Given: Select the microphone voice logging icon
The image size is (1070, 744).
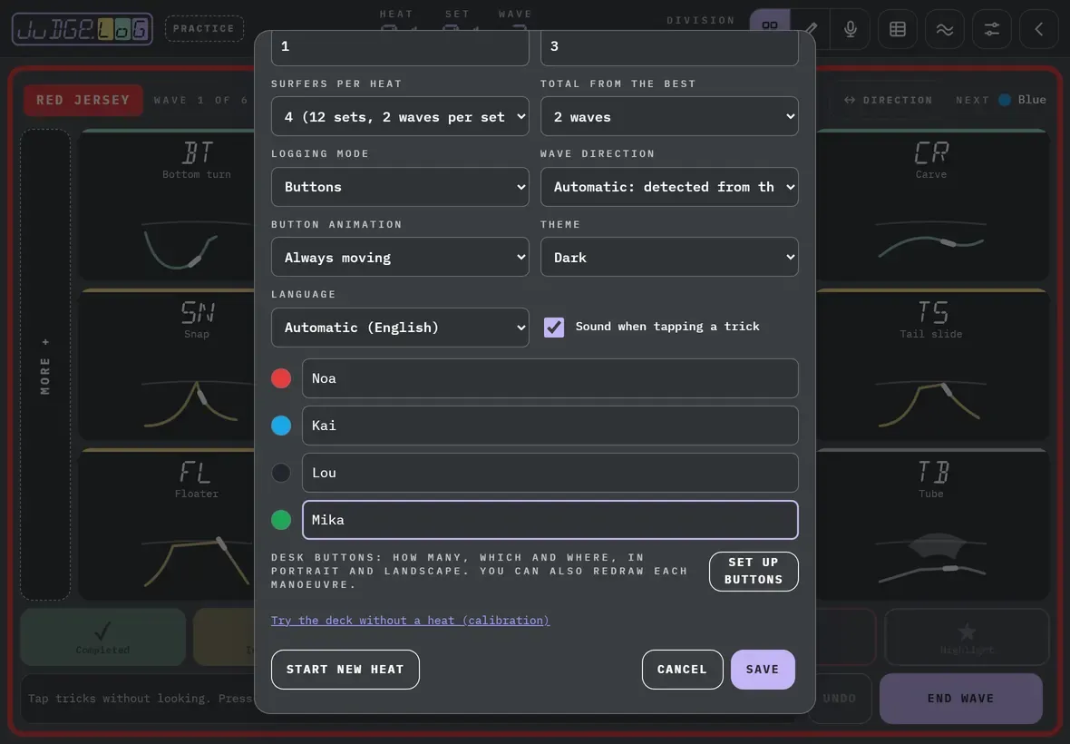Looking at the screenshot, I should point(851,29).
